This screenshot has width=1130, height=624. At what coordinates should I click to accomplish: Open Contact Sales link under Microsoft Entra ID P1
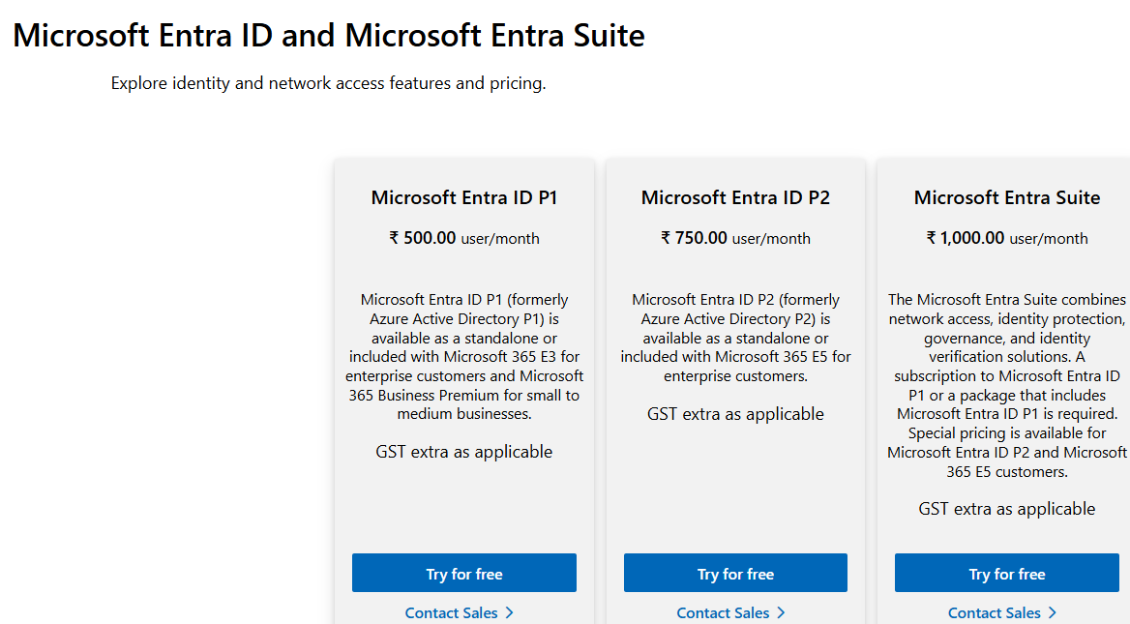pyautogui.click(x=451, y=612)
